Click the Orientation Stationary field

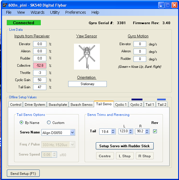[x=87, y=84]
